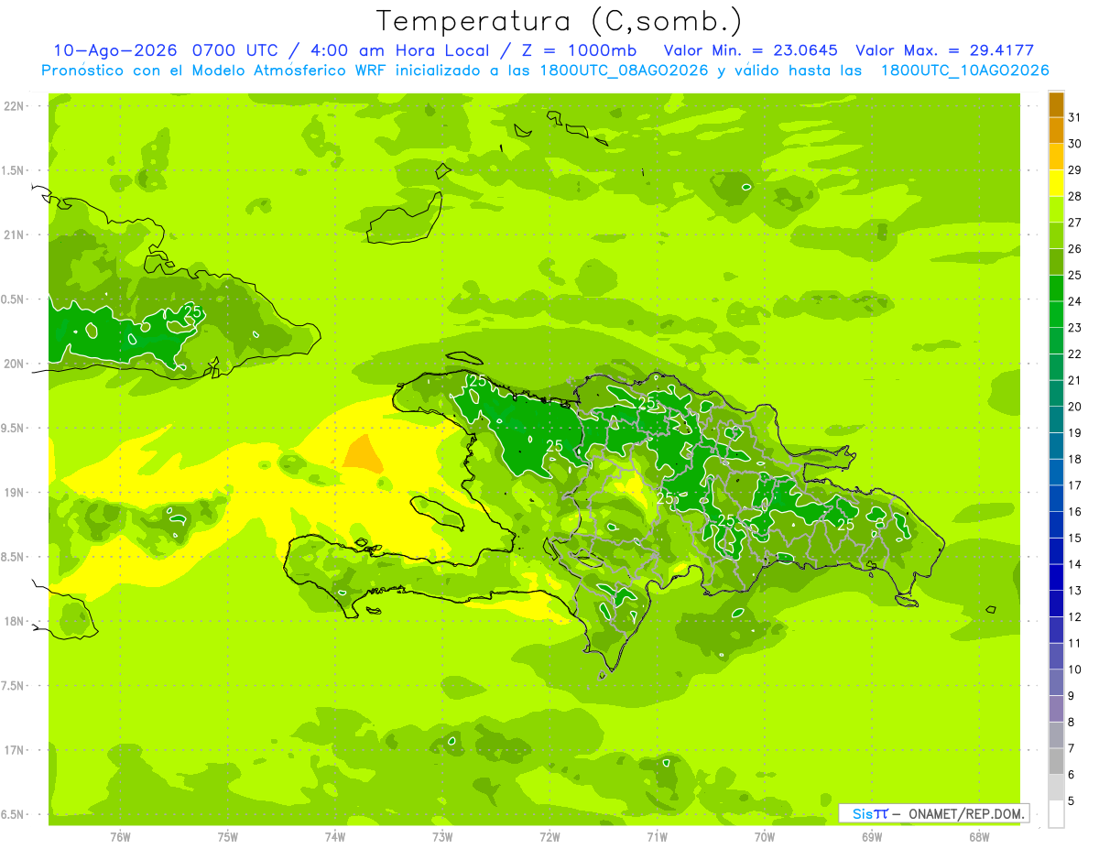This screenshot has width=1099, height=849.
Task: Click the '19N' latitude axis label
Action: click(14, 493)
